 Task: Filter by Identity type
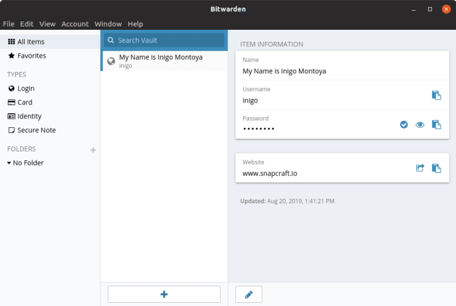coord(25,117)
